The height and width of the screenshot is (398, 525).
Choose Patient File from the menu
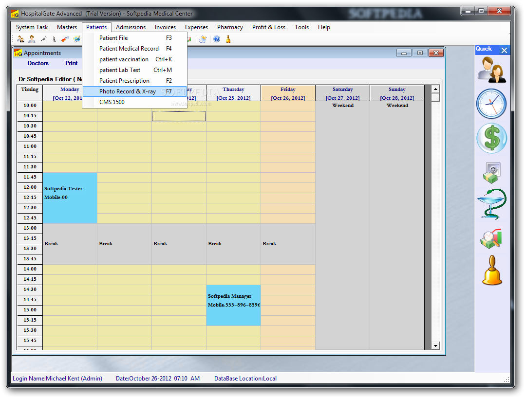tap(134, 38)
